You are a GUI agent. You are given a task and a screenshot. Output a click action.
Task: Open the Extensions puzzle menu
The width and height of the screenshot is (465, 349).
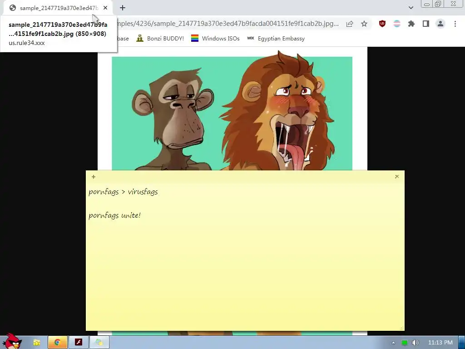click(x=411, y=24)
